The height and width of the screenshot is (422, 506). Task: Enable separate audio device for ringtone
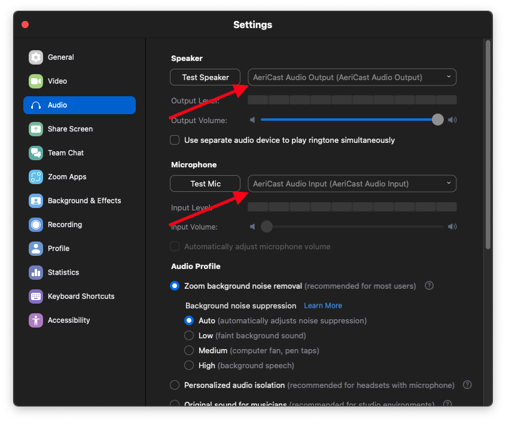[x=175, y=140]
